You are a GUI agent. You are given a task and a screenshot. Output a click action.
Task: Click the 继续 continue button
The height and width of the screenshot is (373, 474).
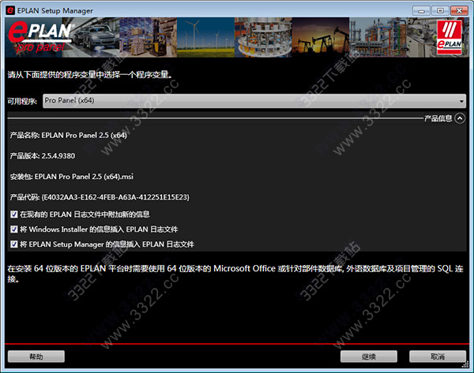tap(369, 356)
